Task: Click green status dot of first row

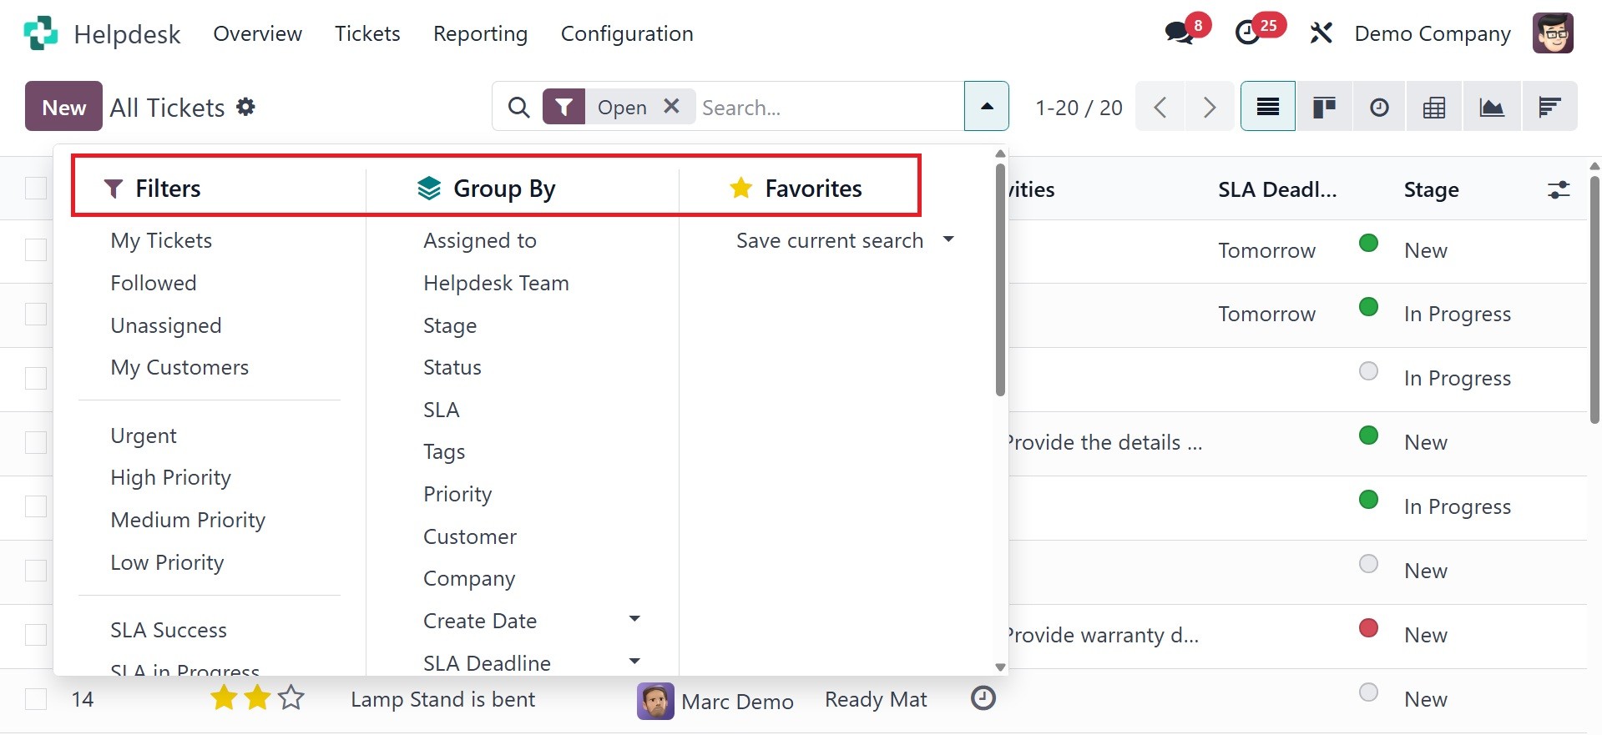Action: pos(1368,243)
